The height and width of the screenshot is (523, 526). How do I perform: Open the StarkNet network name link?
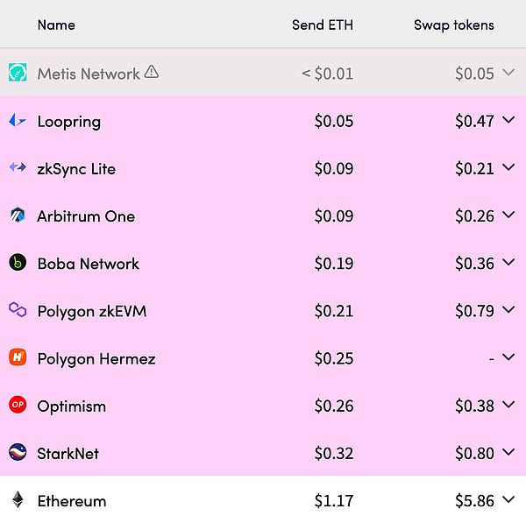68,453
